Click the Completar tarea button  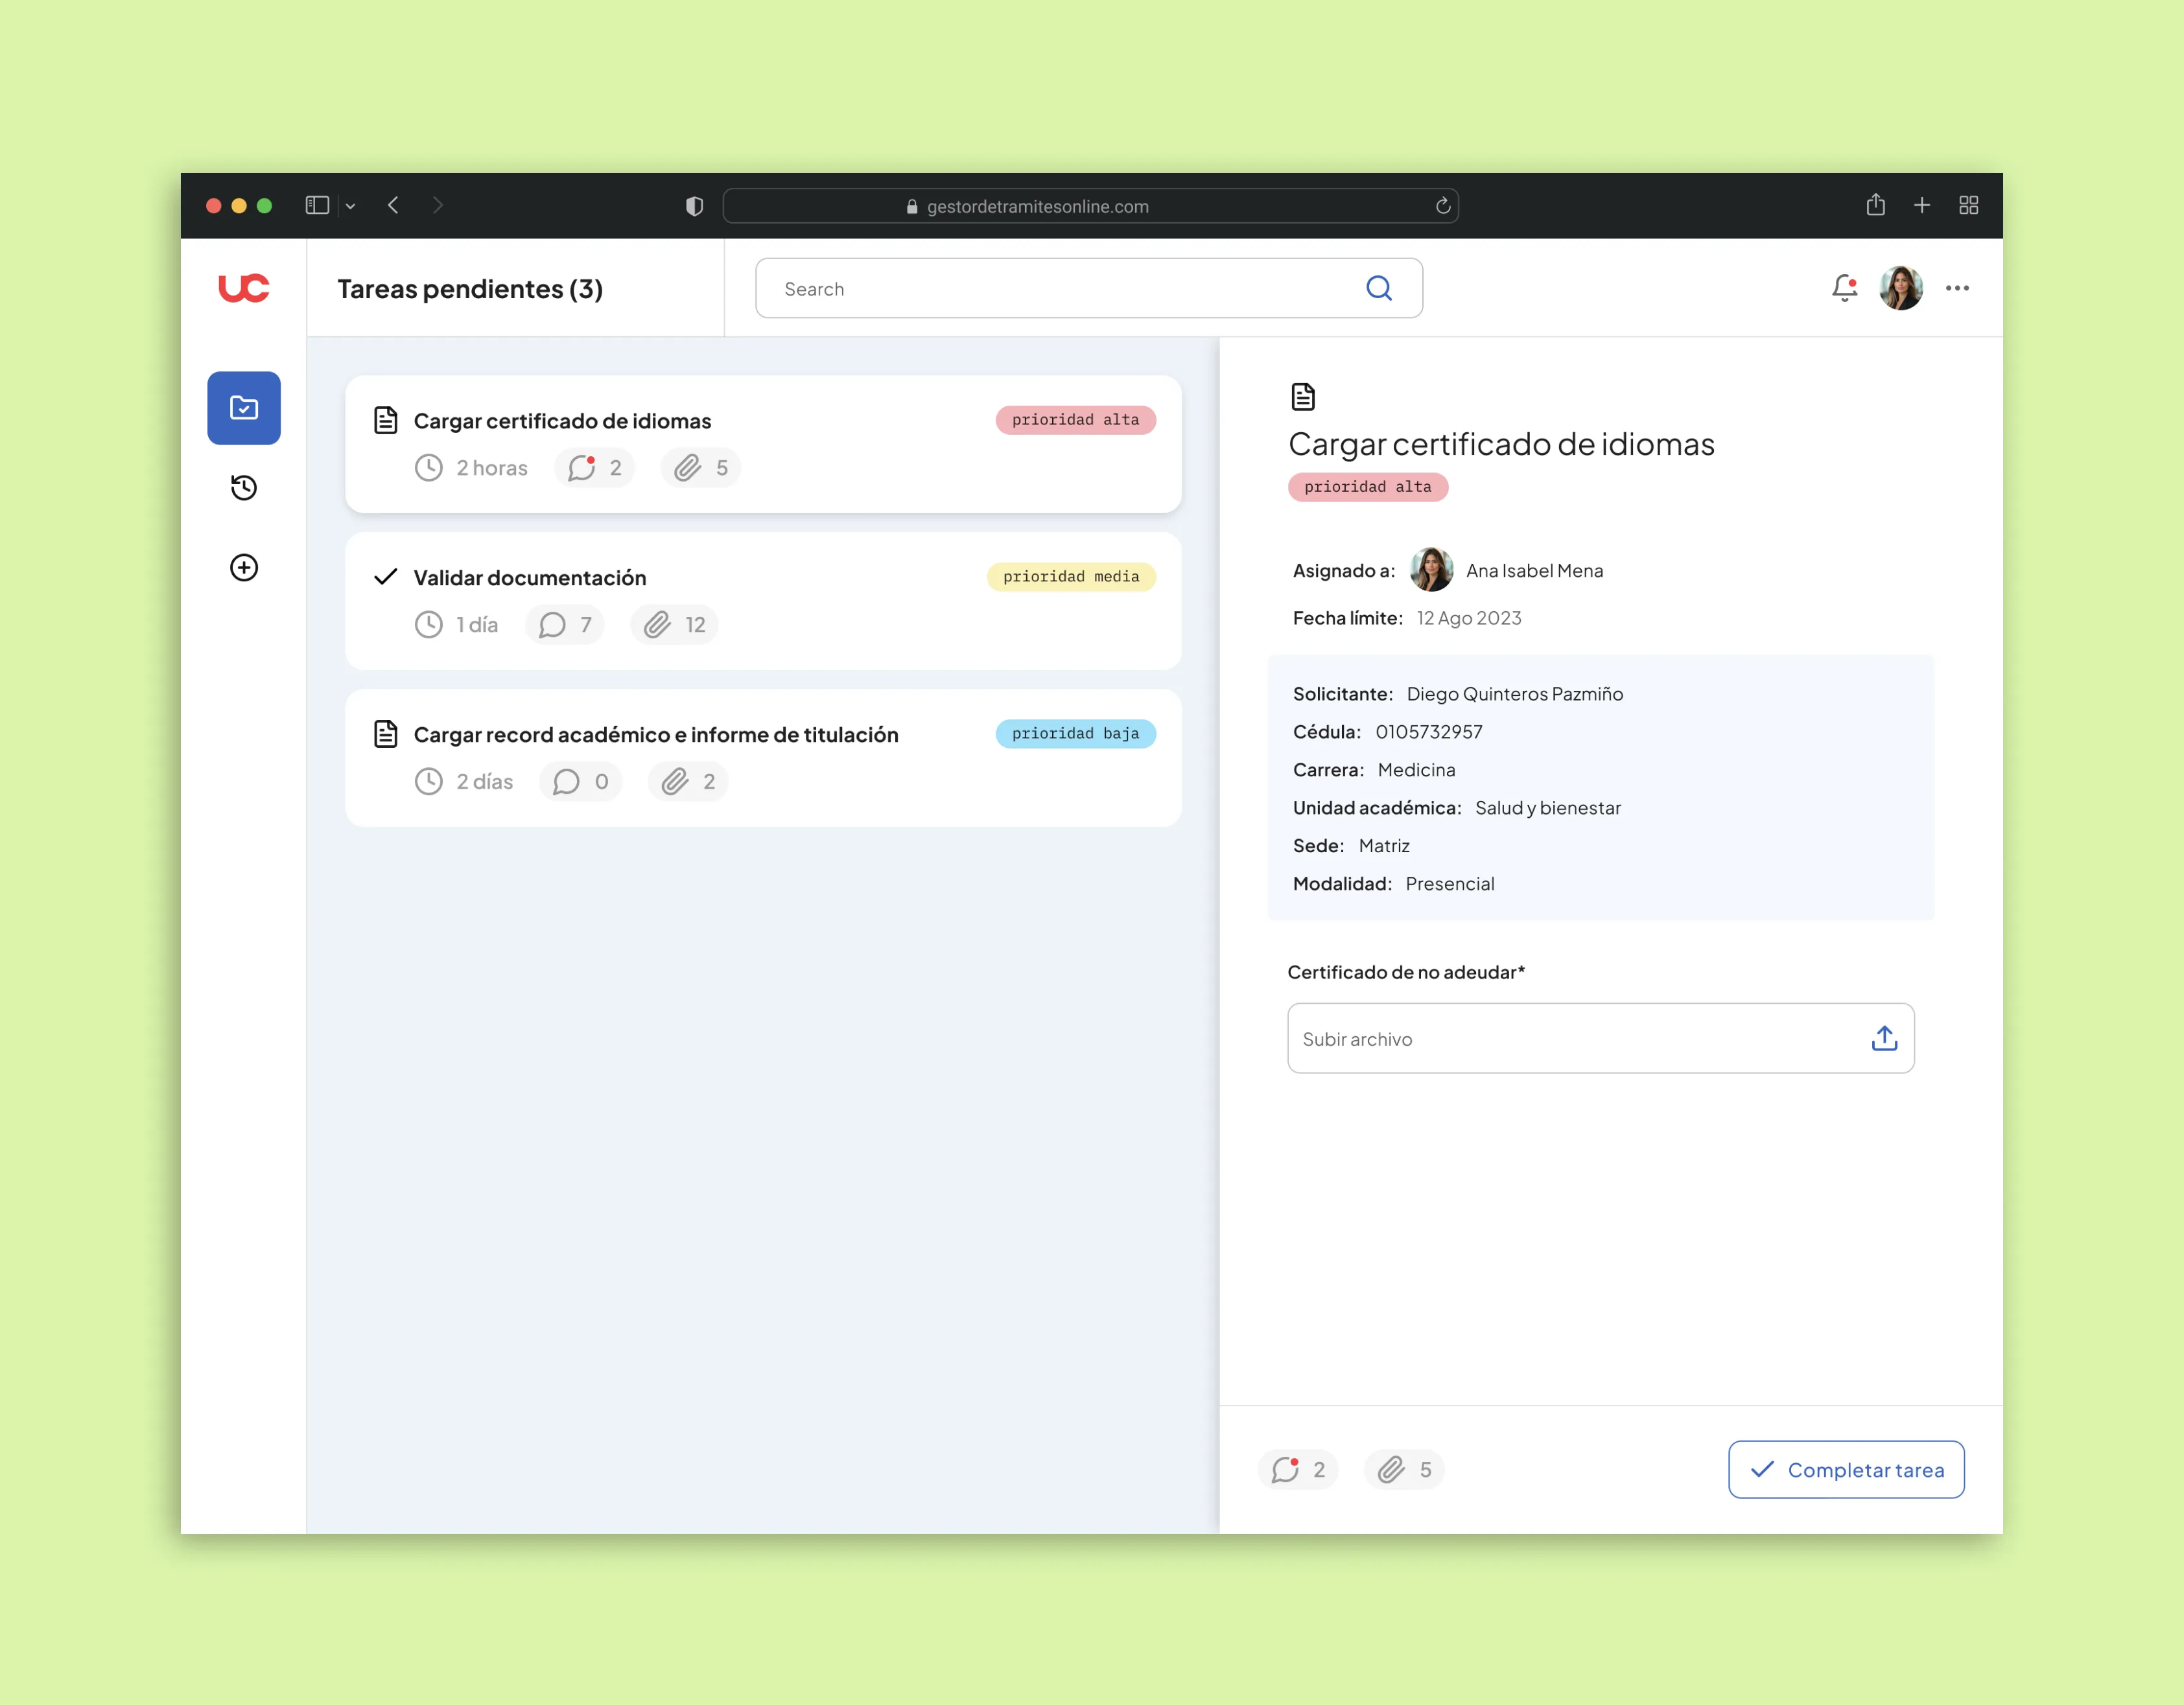tap(1845, 1469)
